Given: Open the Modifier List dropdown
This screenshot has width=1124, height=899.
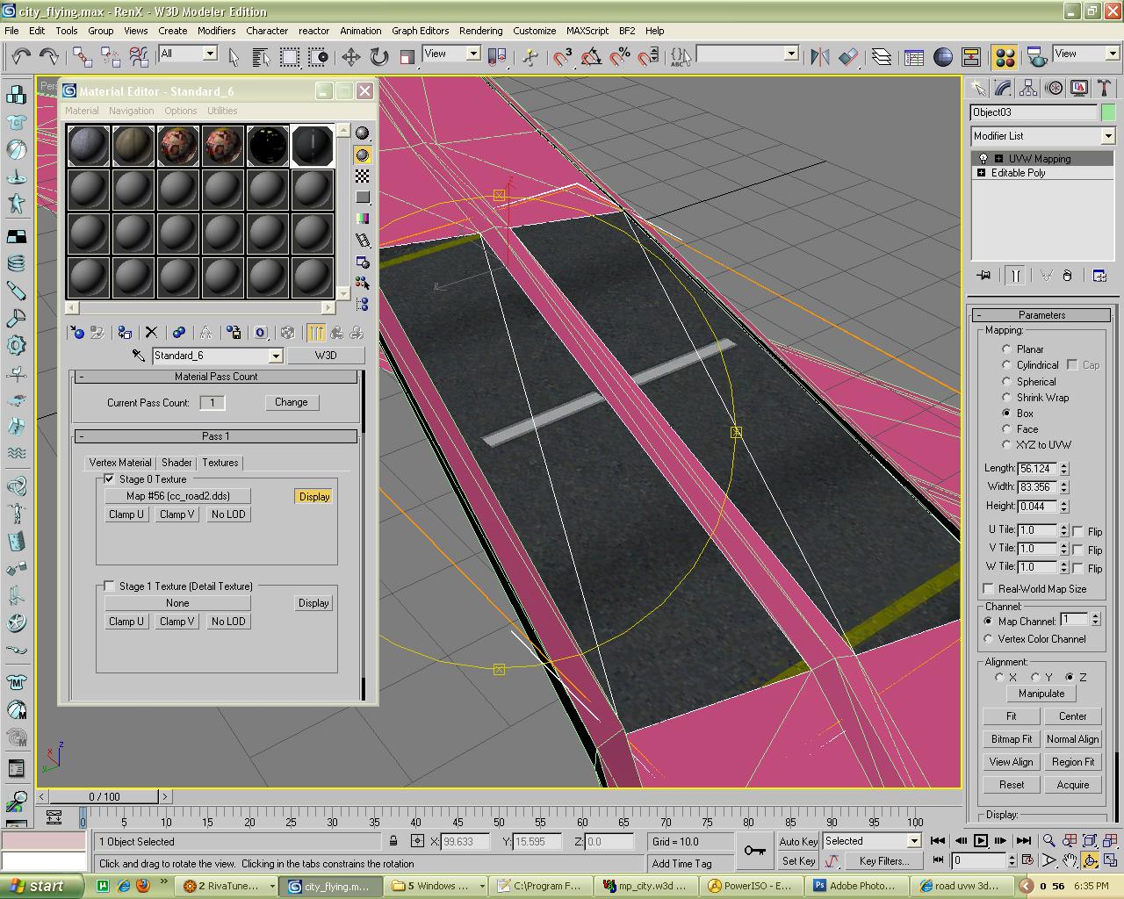Looking at the screenshot, I should click(1107, 136).
